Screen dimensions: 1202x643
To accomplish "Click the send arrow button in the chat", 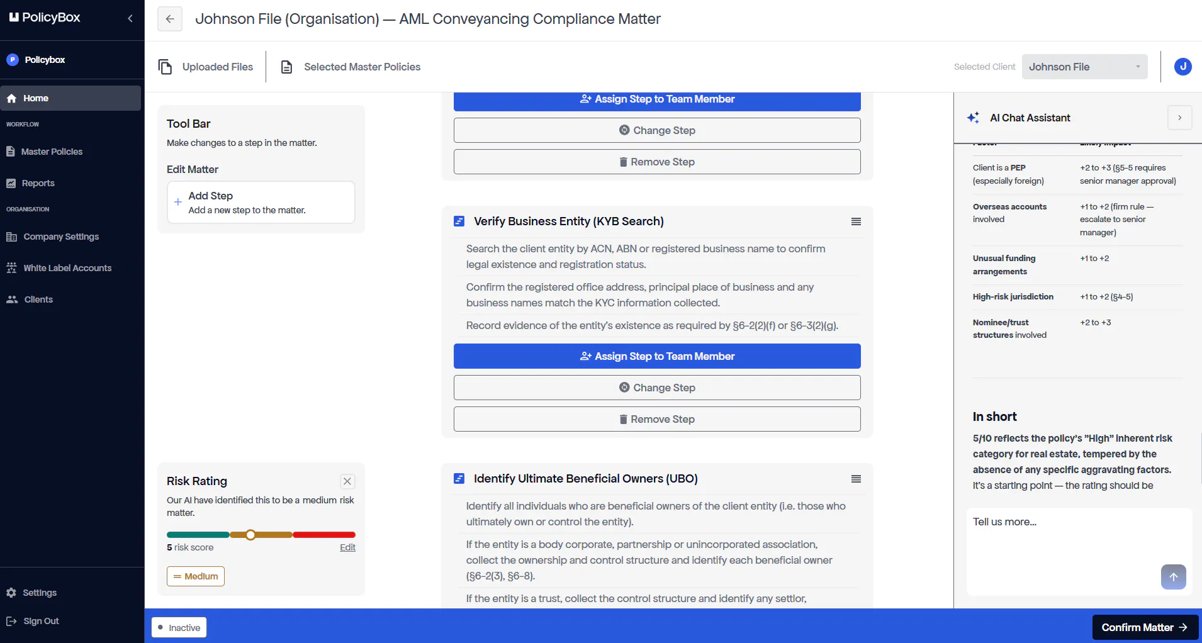I will tap(1173, 577).
